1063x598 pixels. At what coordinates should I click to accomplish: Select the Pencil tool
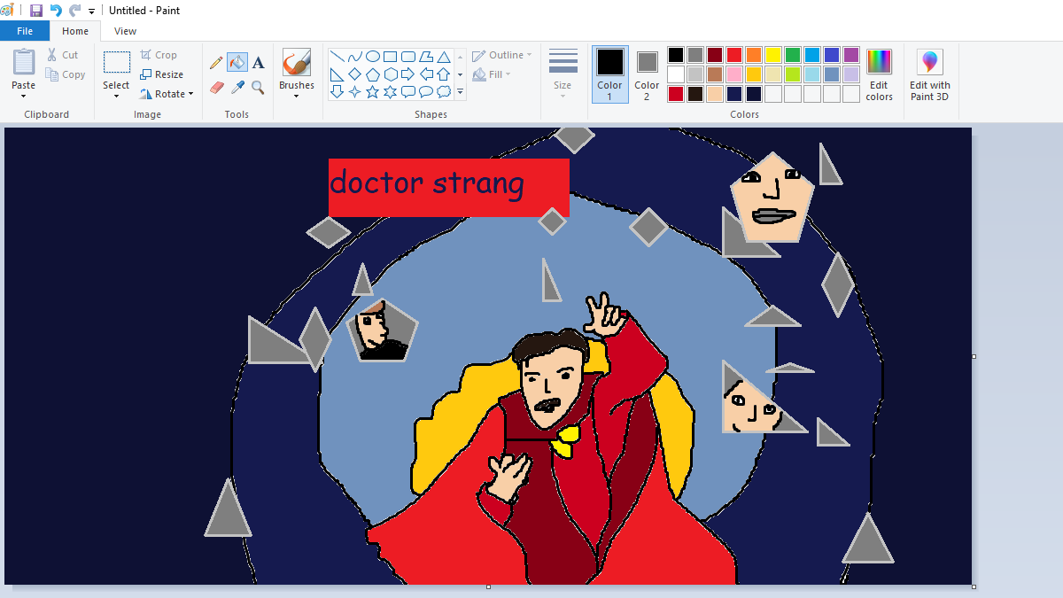pyautogui.click(x=216, y=63)
